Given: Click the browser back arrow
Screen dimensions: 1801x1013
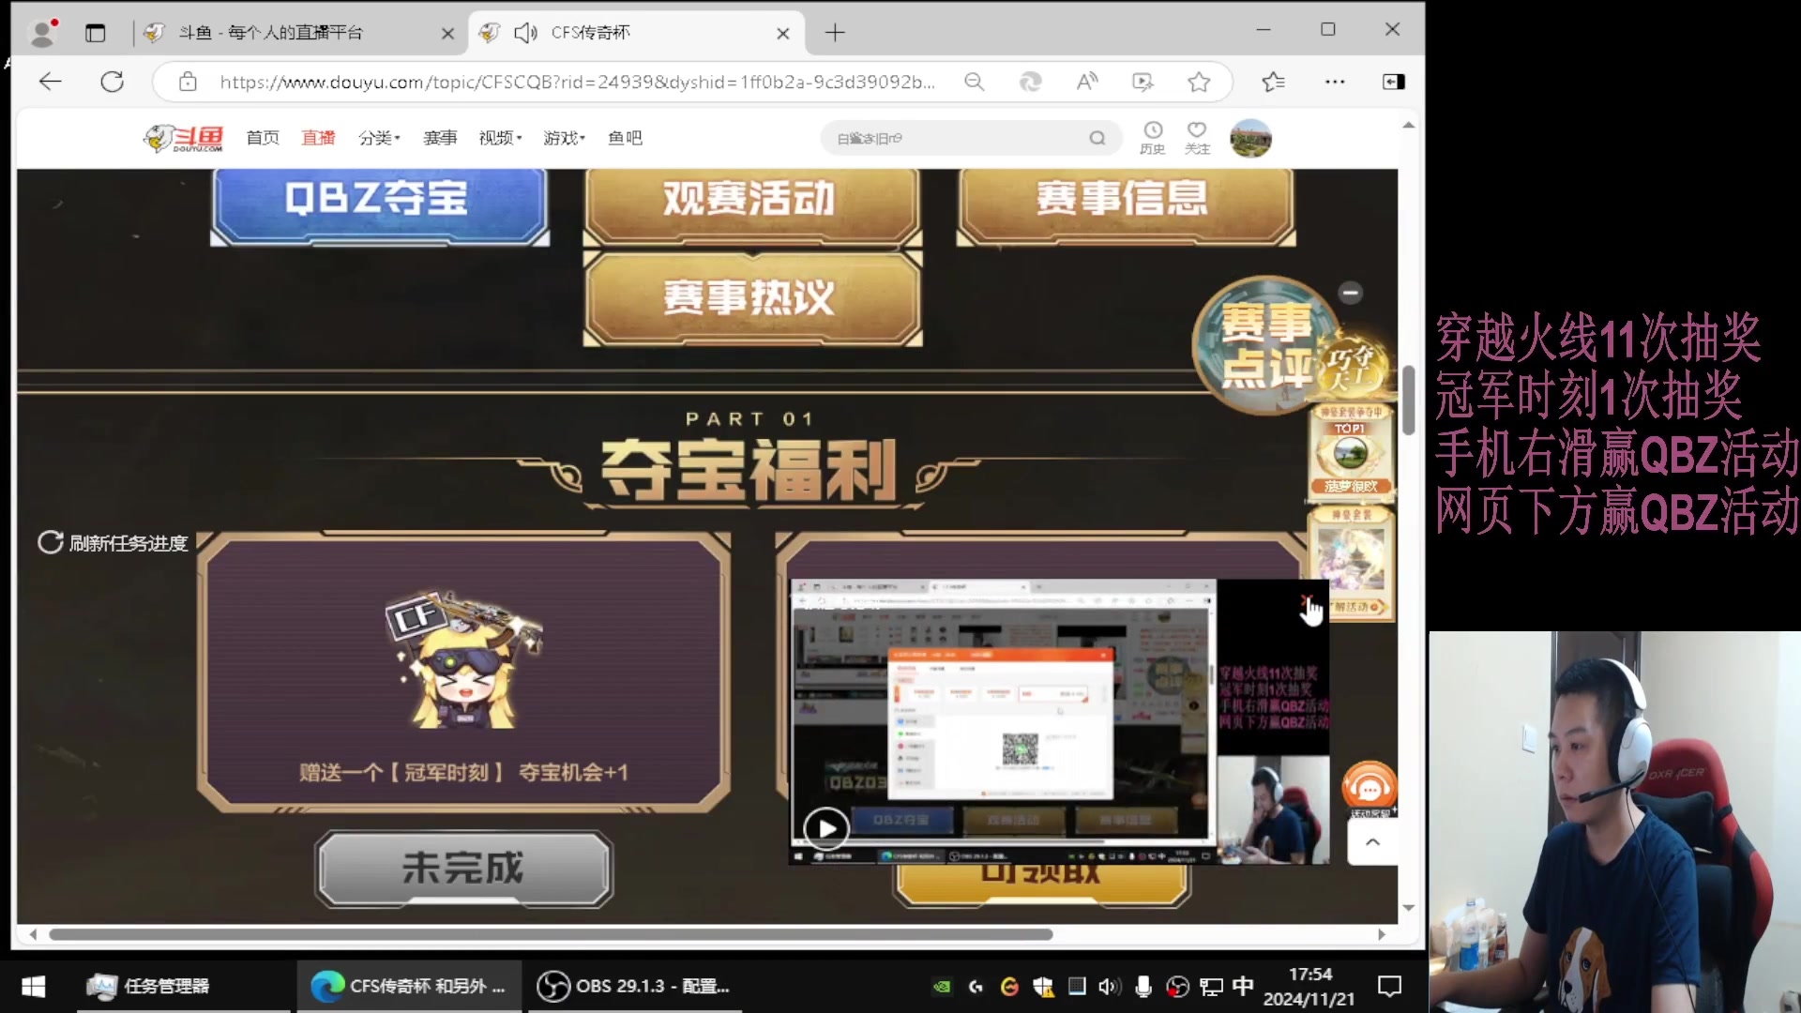Looking at the screenshot, I should 51,82.
